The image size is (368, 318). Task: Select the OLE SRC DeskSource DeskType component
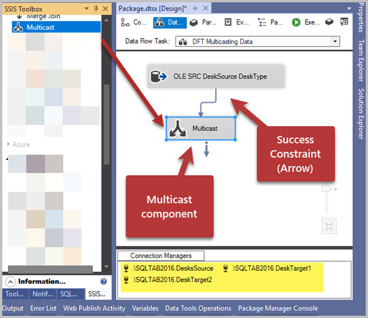[216, 76]
